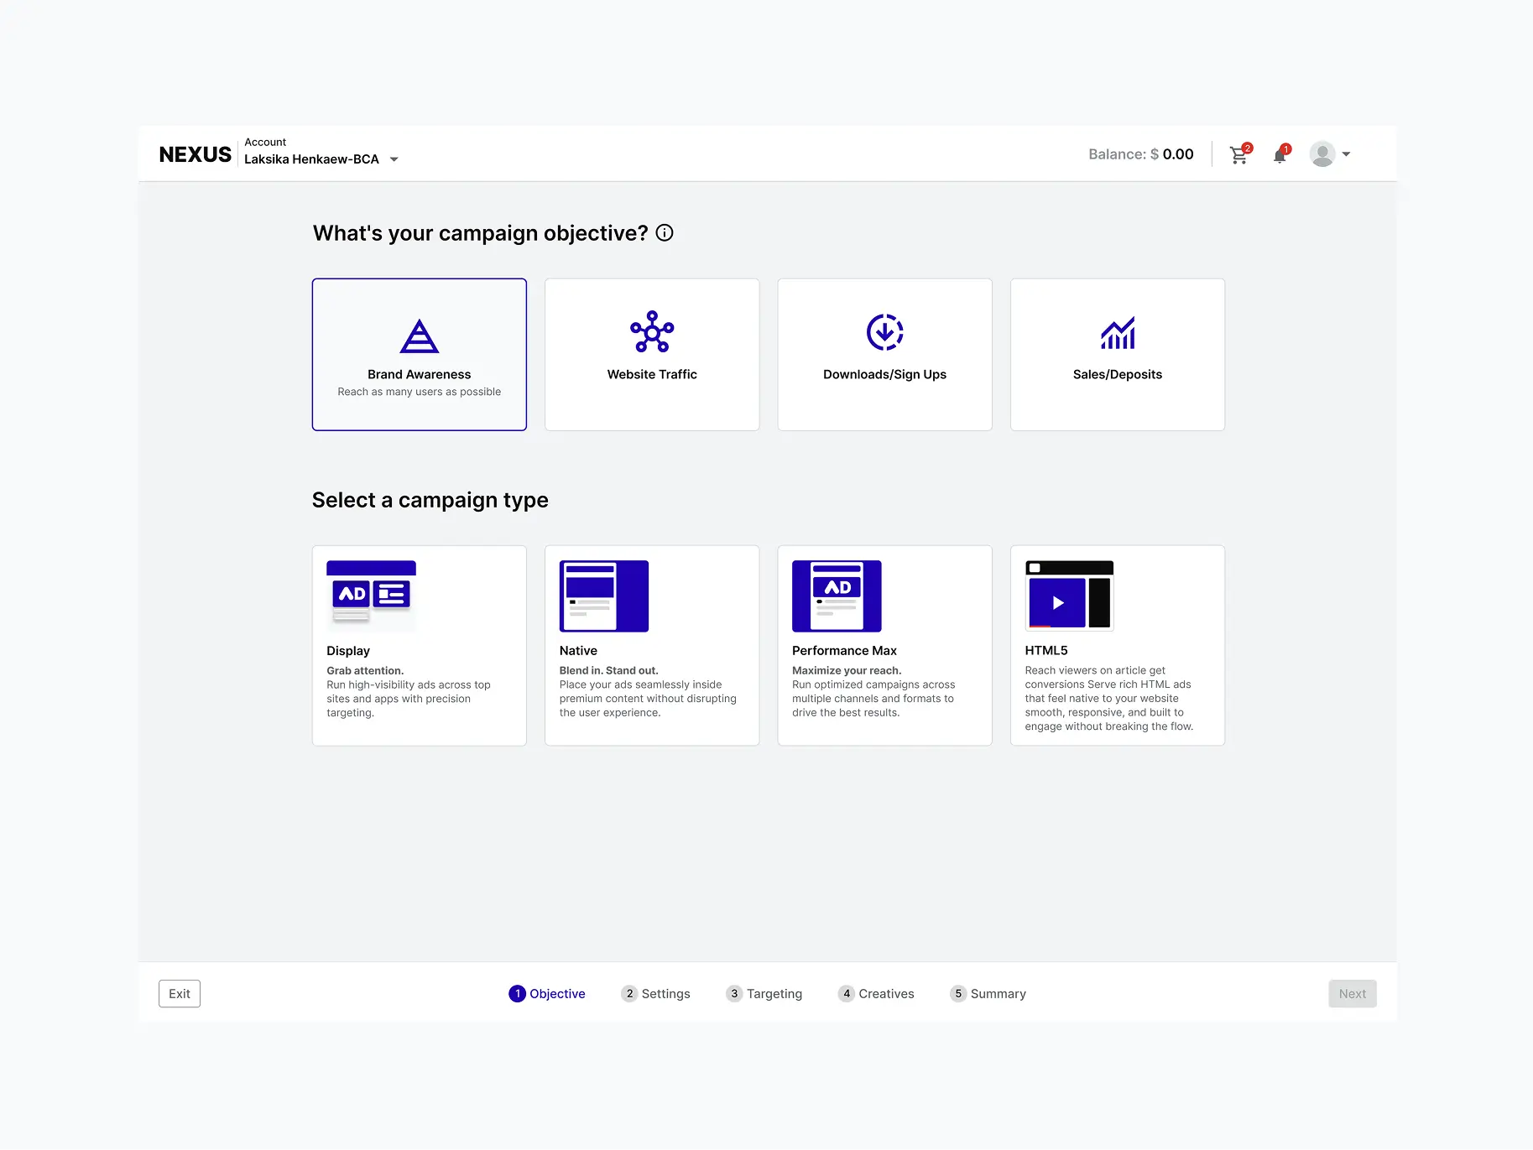Select the Display campaign type card
1533x1150 pixels.
(419, 645)
